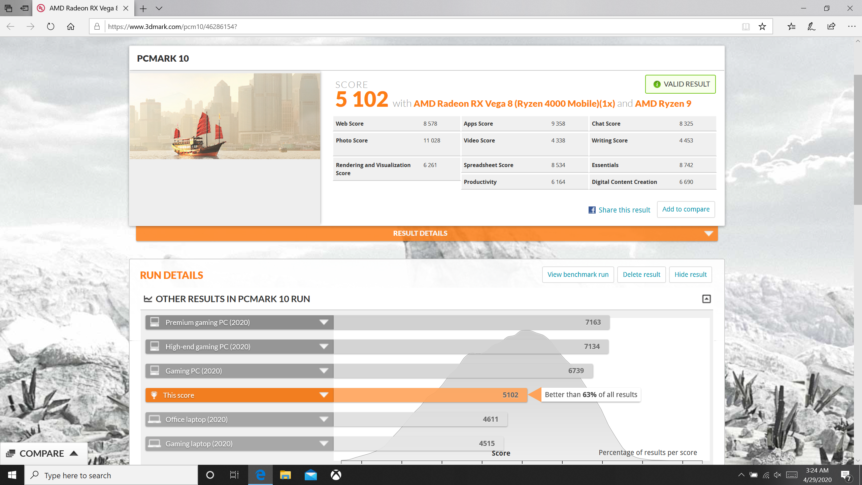This screenshot has width=862, height=485.
Task: Open Edge Settings and more menu
Action: point(852,27)
